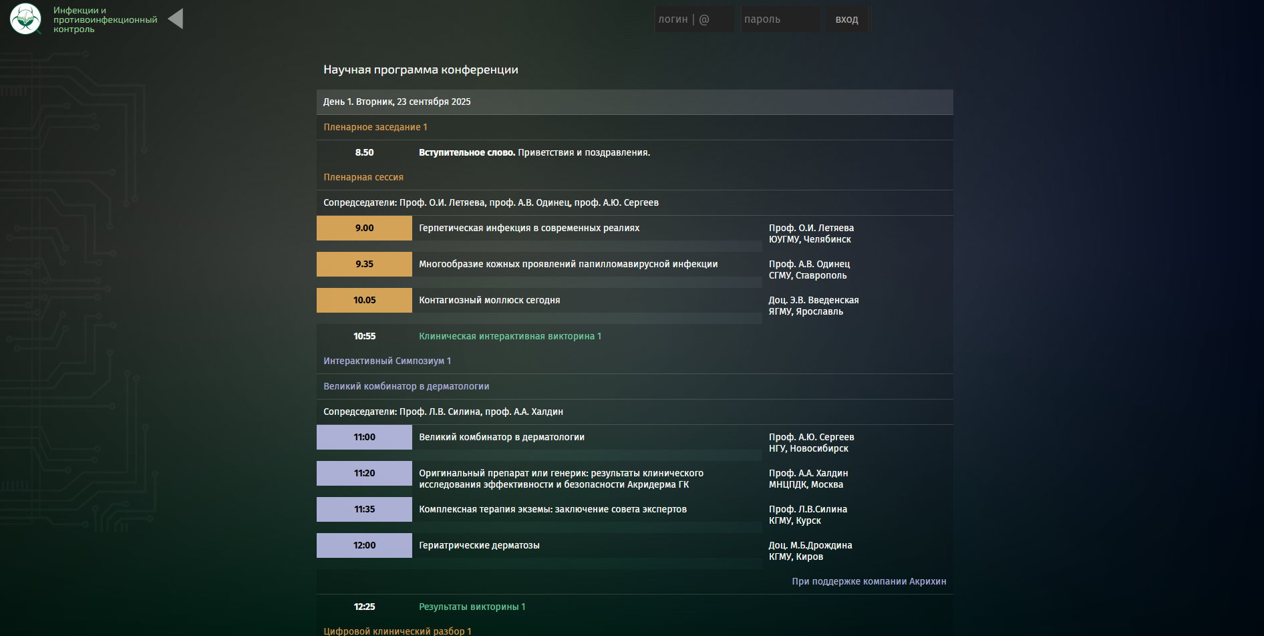
Task: Click the Интерактивный Симпозиум 1 heading
Action: pos(387,361)
